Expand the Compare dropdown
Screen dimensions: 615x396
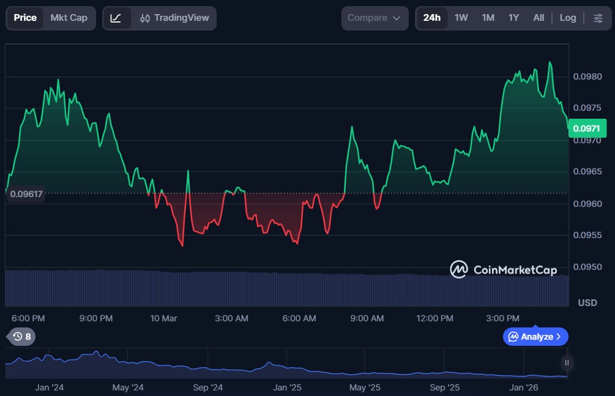click(375, 18)
